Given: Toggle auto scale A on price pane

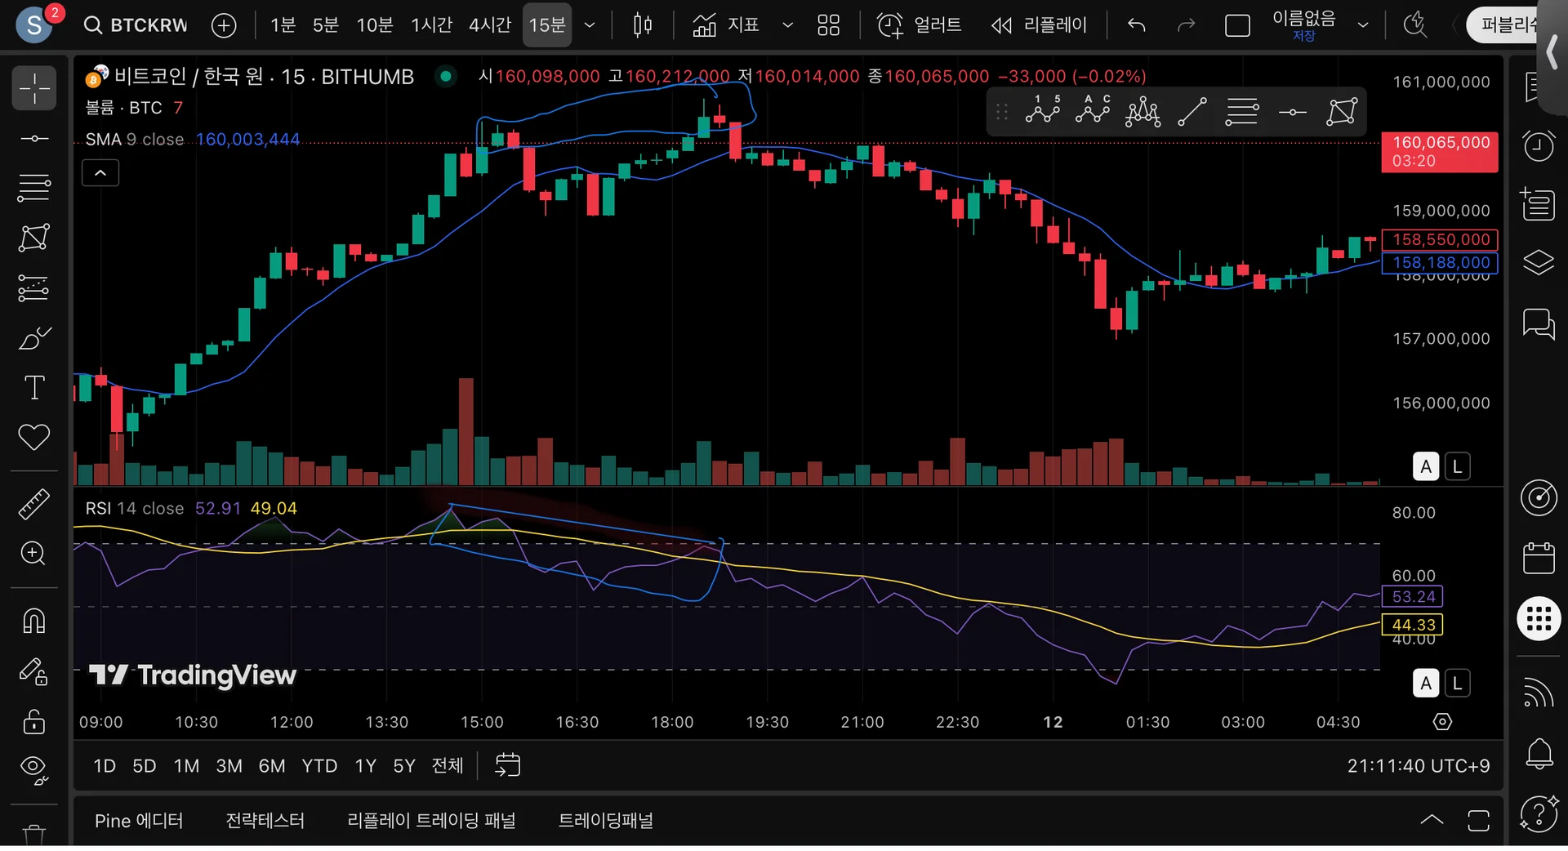Looking at the screenshot, I should (x=1426, y=467).
